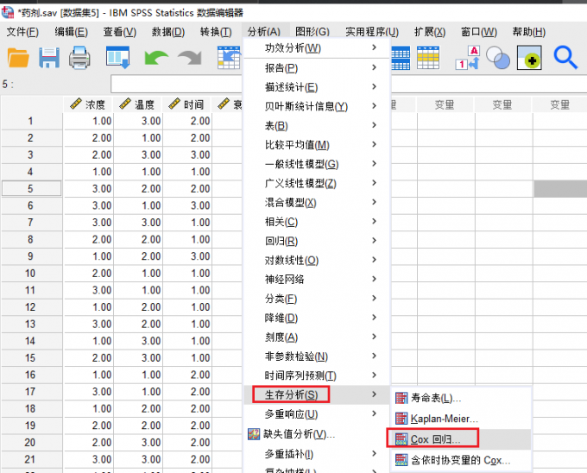This screenshot has width=587, height=473.
Task: Open the 缺失值分析(V) menu item
Action: 300,434
